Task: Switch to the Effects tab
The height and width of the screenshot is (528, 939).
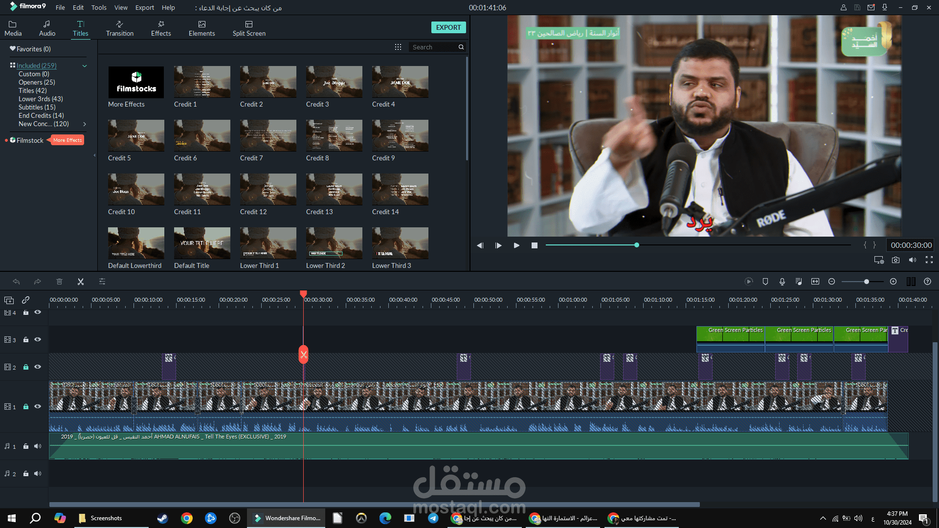Action: (x=161, y=28)
